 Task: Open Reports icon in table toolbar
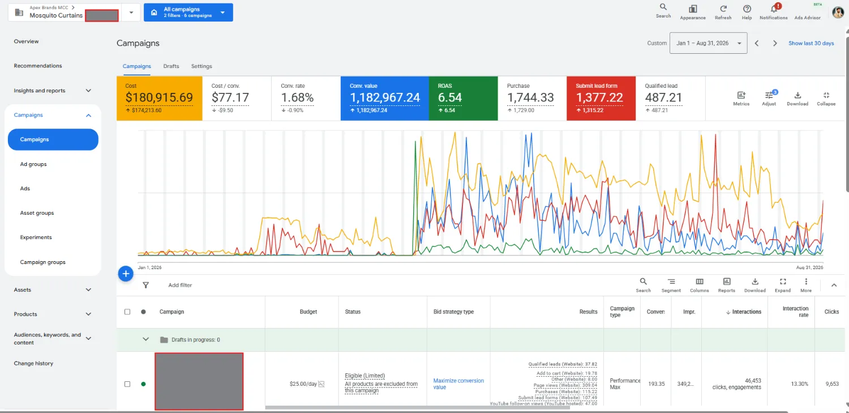pyautogui.click(x=726, y=285)
